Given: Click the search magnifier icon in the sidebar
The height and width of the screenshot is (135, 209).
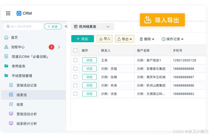Looking at the screenshot, I should click(8, 26).
